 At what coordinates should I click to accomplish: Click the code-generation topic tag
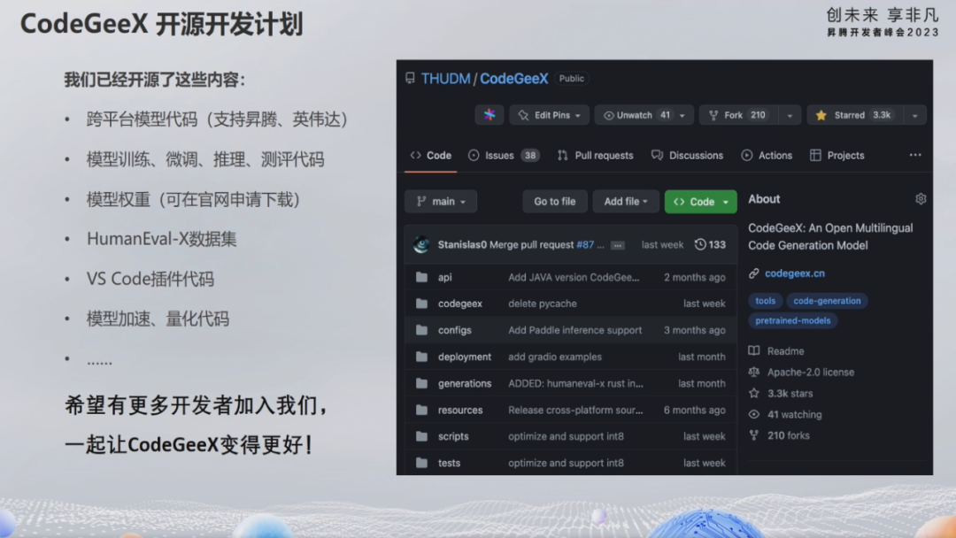point(827,301)
